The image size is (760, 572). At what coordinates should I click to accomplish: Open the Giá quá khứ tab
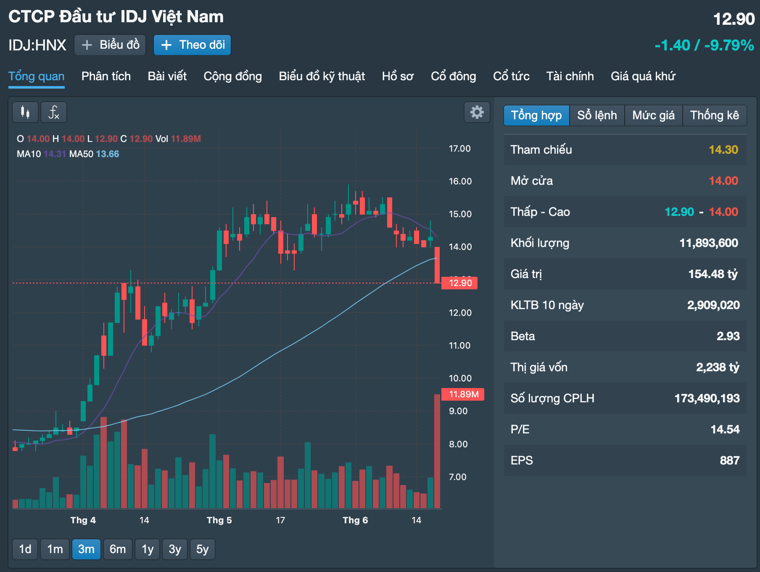pyautogui.click(x=643, y=76)
